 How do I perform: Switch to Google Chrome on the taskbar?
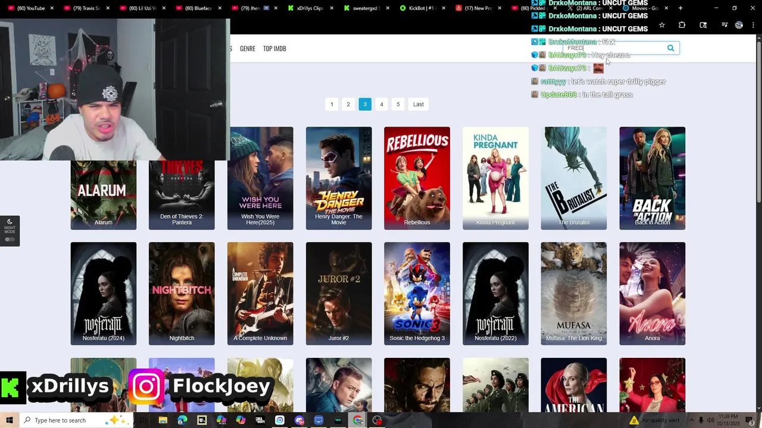pos(357,420)
